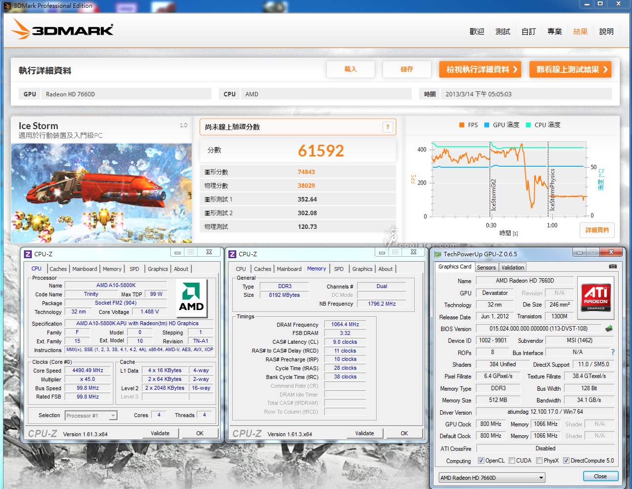The width and height of the screenshot is (632, 489).
Task: Close the CPU-Z Memory window
Action: tap(413, 252)
